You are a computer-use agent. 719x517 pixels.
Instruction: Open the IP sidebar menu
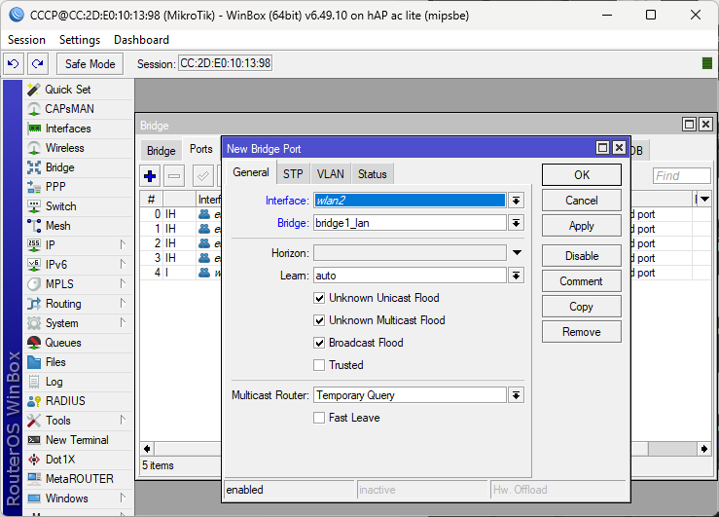click(78, 245)
